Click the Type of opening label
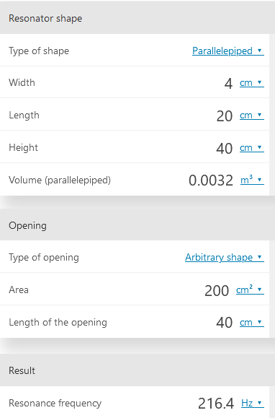This screenshot has width=275, height=418. click(x=44, y=258)
